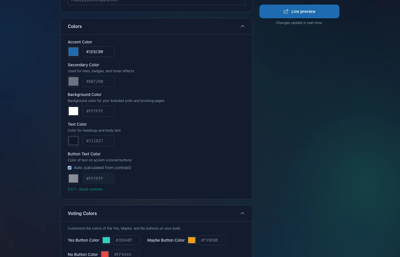Click the Text Color hex field #111827

point(99,141)
